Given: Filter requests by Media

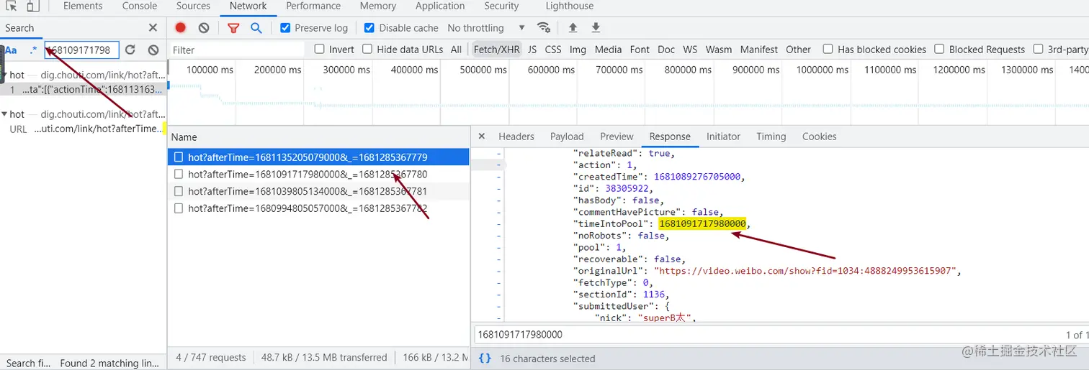Looking at the screenshot, I should click(x=608, y=50).
